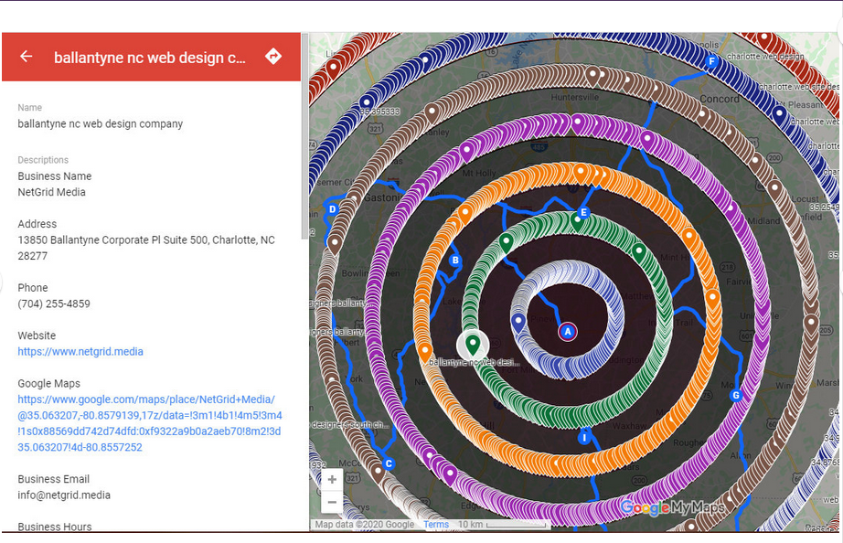Click the highlighted green pin with white halo
843x543 pixels.
tap(473, 344)
